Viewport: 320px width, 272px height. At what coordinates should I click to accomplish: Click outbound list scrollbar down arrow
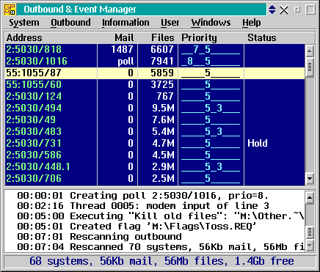click(310, 179)
